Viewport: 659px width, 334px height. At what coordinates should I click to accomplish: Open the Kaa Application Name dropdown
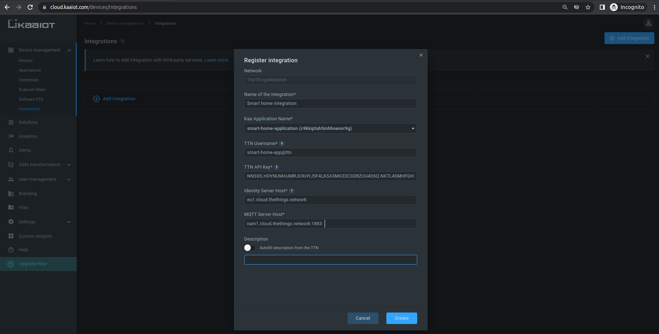tap(330, 129)
